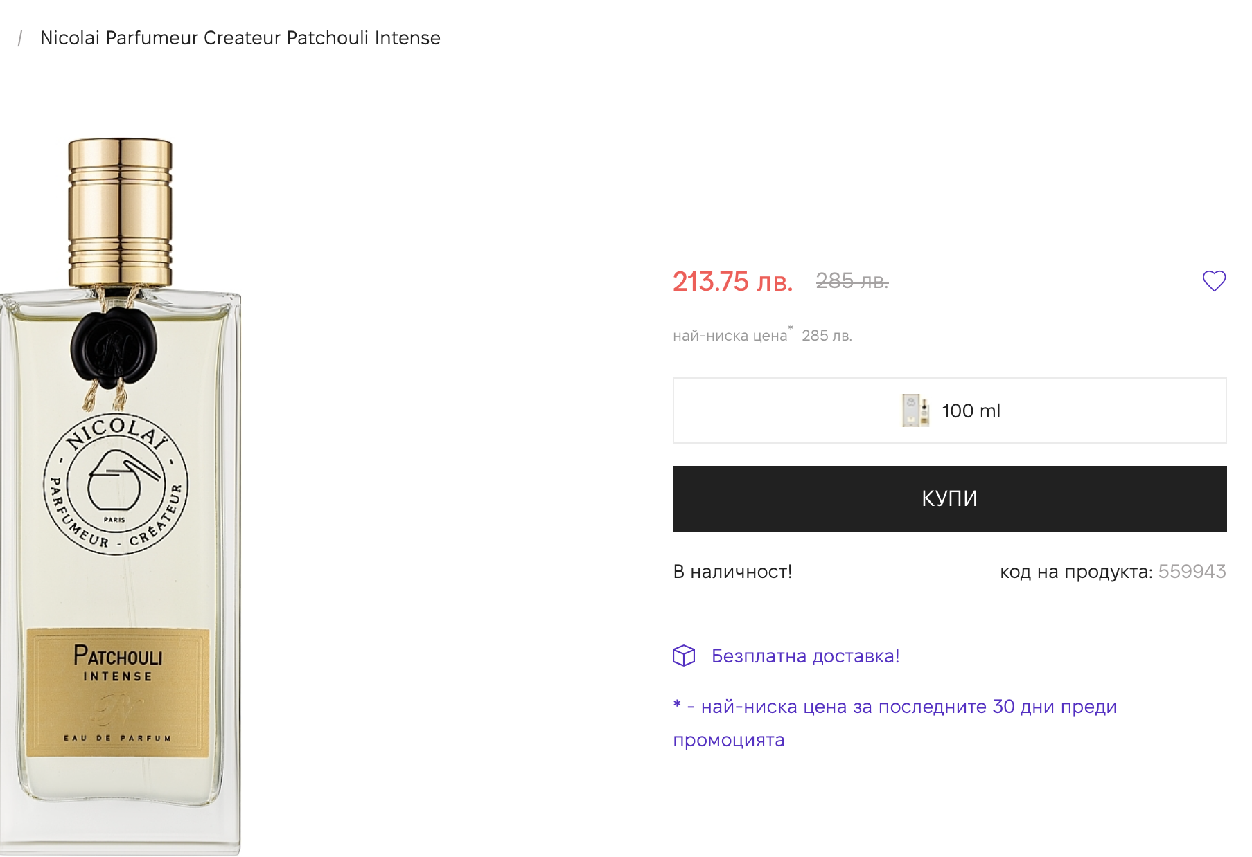The width and height of the screenshot is (1252, 857).
Task: Open the Безплатна доставка! link
Action: pos(805,656)
